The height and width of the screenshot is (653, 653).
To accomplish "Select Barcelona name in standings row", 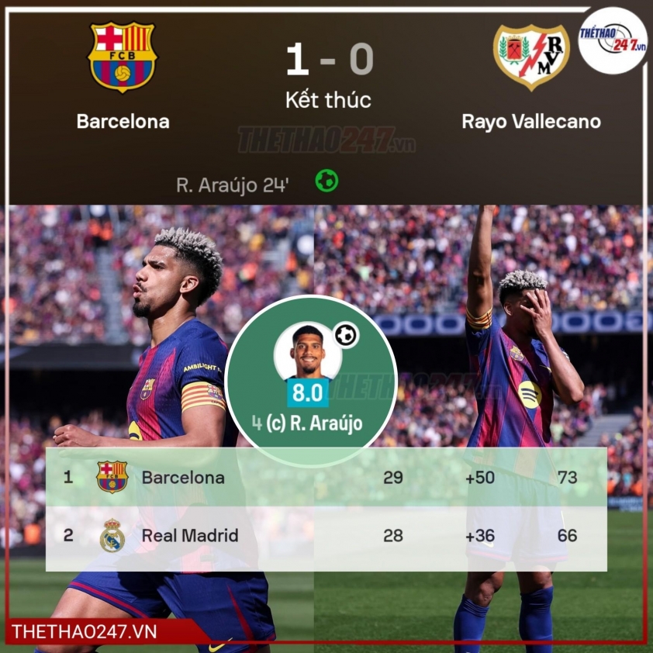I will click(x=183, y=477).
